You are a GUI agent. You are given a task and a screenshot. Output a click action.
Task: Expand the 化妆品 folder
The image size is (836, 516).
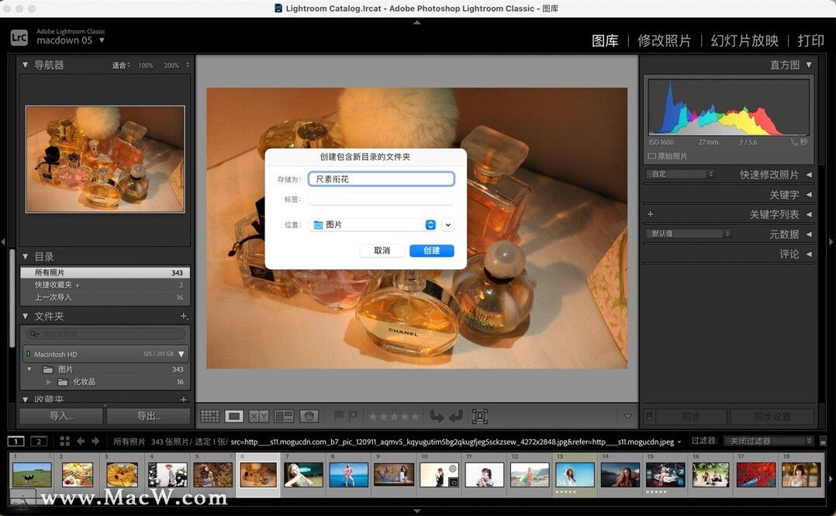point(49,382)
